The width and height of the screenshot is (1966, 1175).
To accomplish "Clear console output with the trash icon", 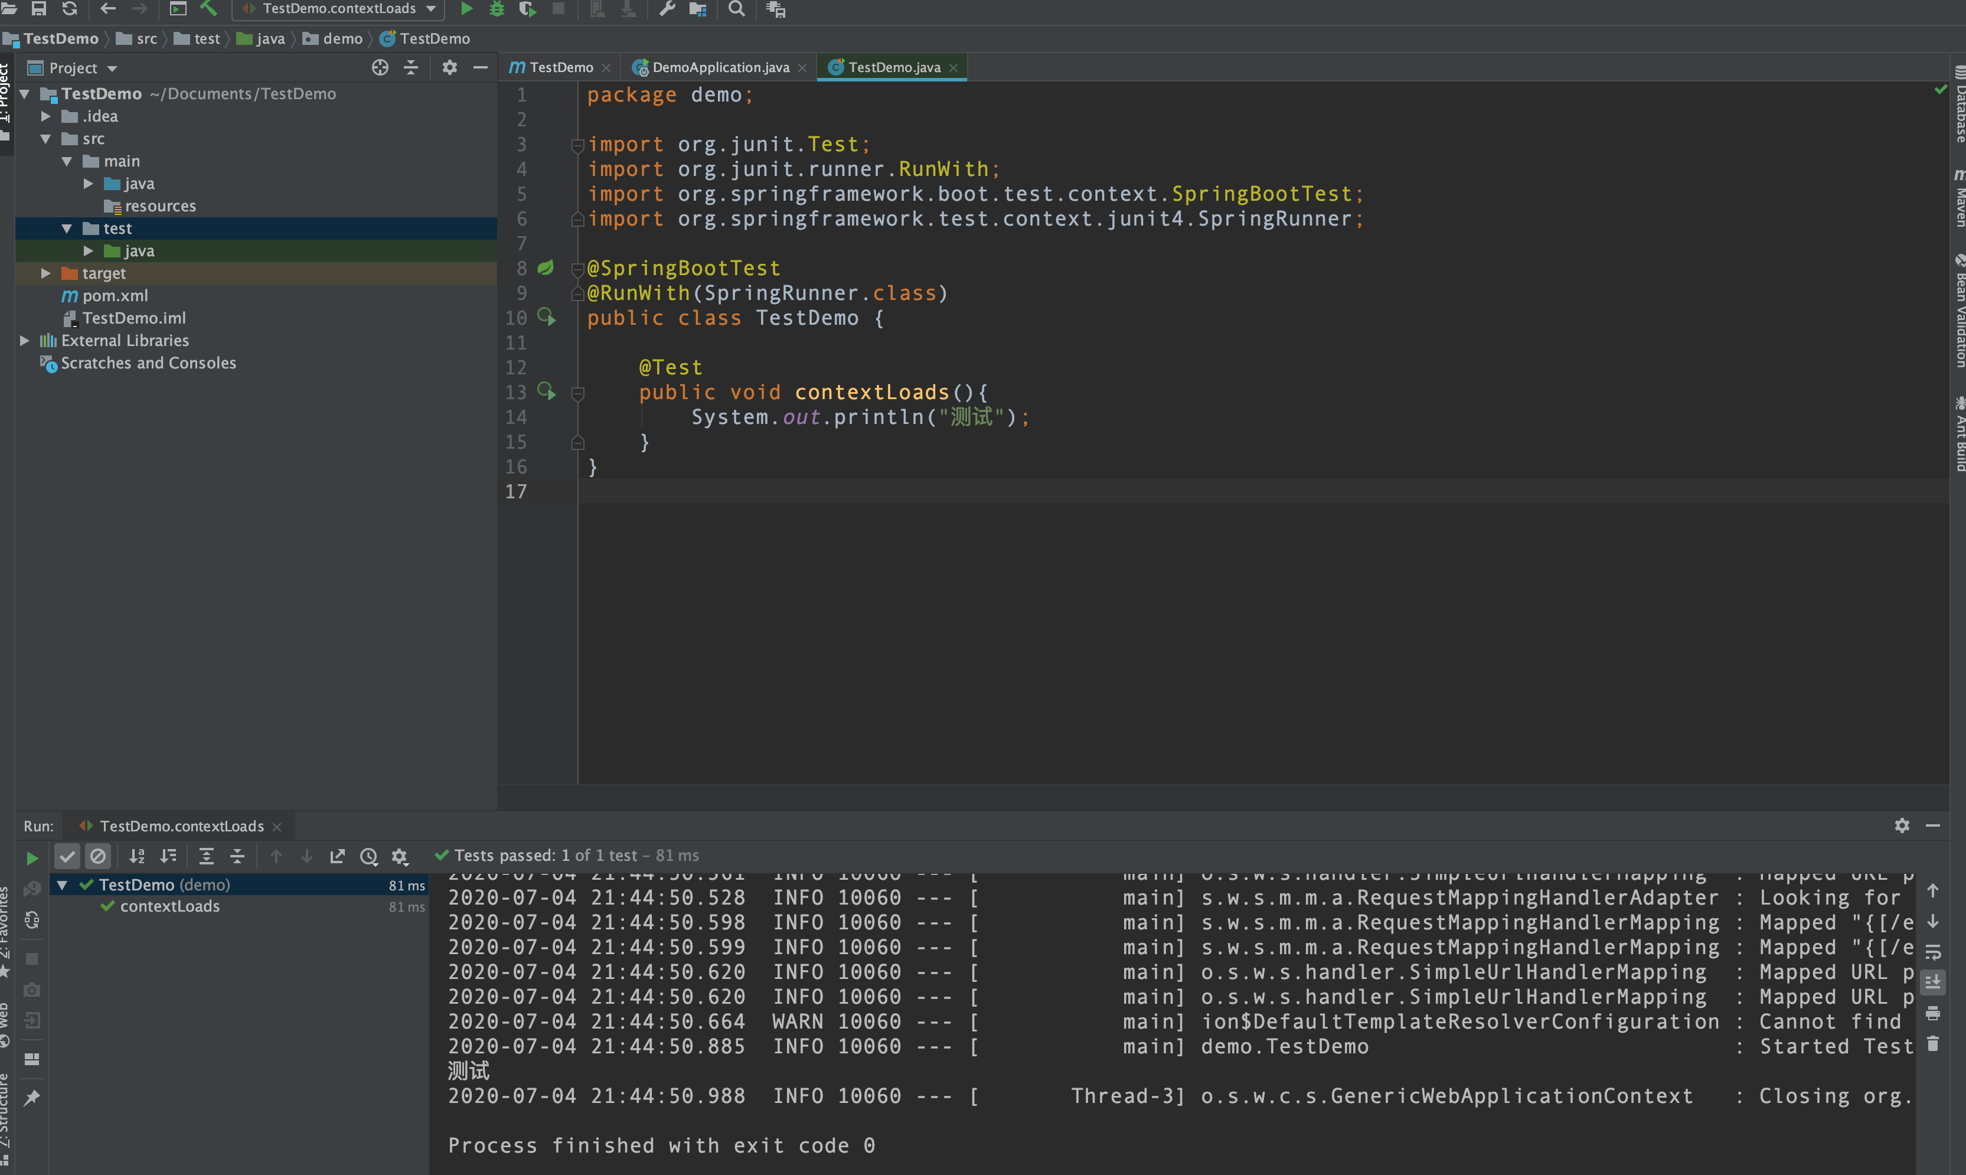I will point(1933,1045).
